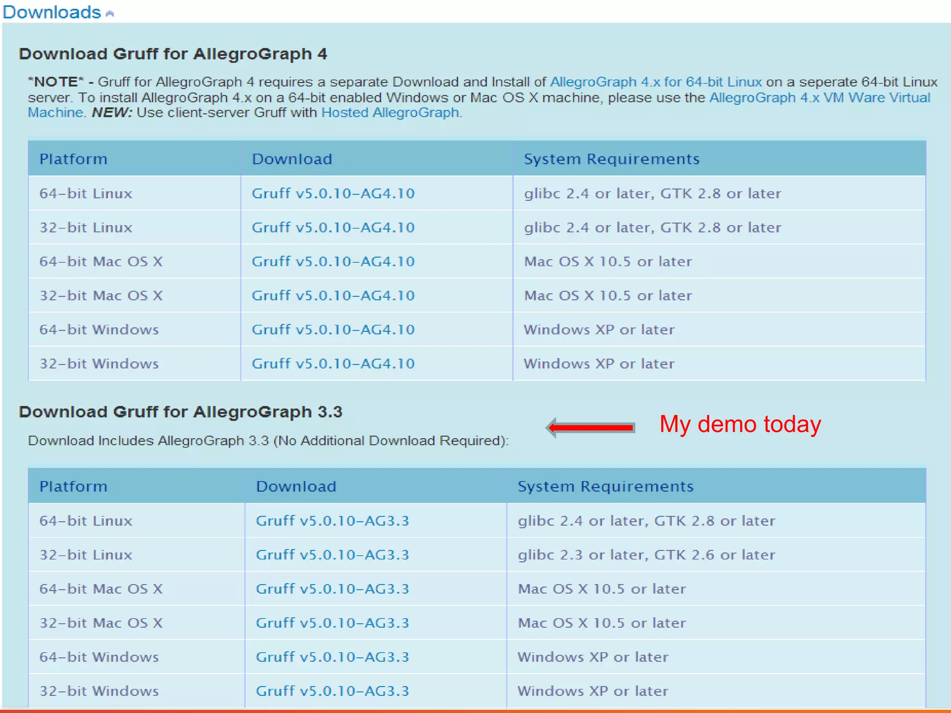The width and height of the screenshot is (951, 713).
Task: Collapse the Downloads section chevron
Action: [x=110, y=14]
